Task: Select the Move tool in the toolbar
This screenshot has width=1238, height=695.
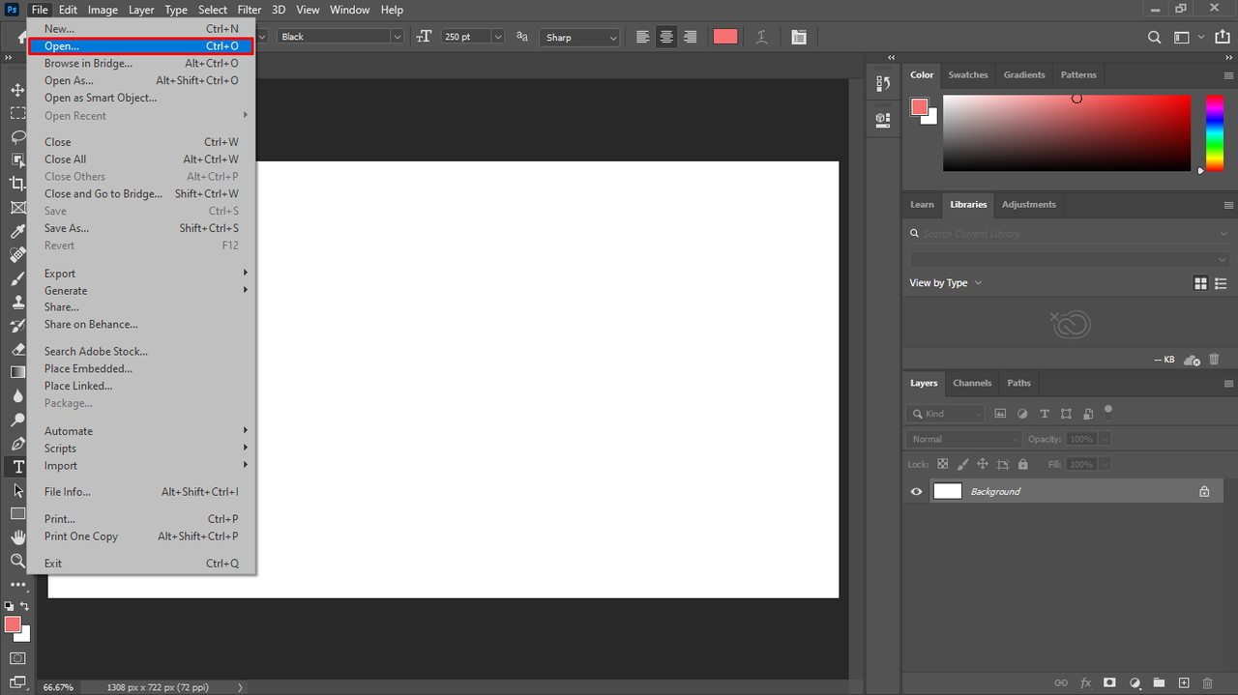Action: pyautogui.click(x=17, y=90)
